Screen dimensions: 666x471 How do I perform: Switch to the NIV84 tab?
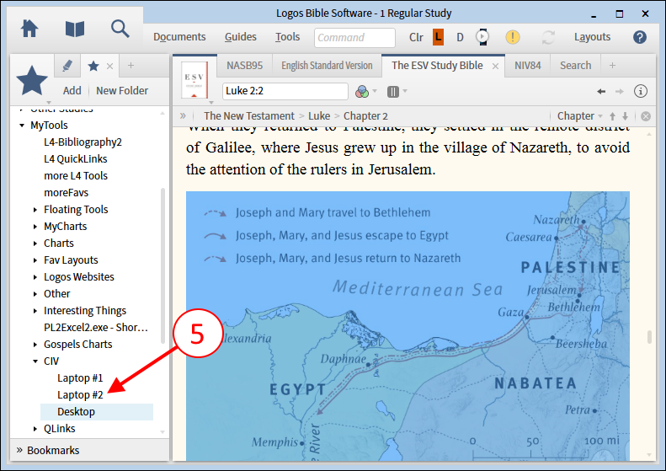coord(528,66)
